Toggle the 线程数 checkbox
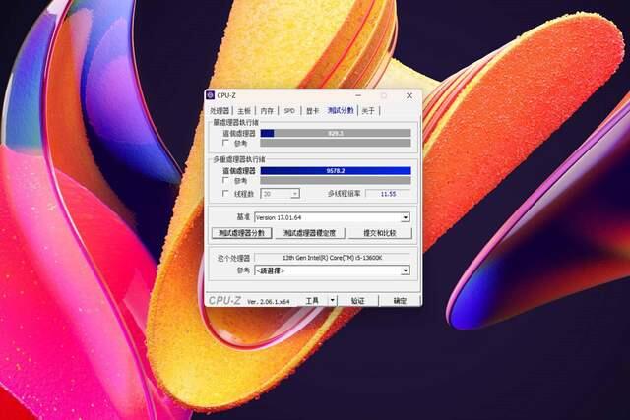This screenshot has height=420, width=630. 225,194
